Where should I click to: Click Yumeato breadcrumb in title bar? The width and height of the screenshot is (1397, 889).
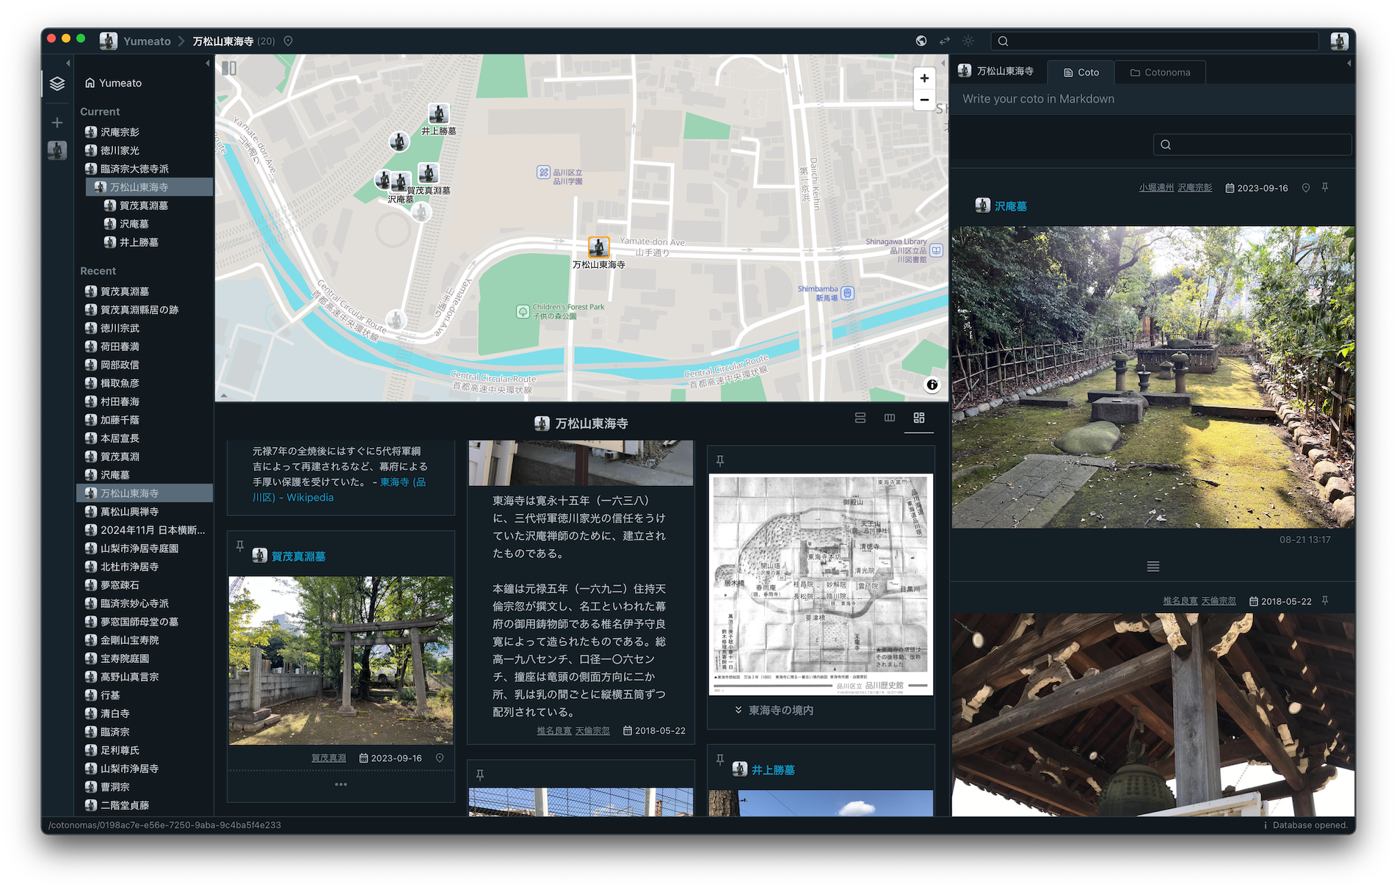coord(147,41)
